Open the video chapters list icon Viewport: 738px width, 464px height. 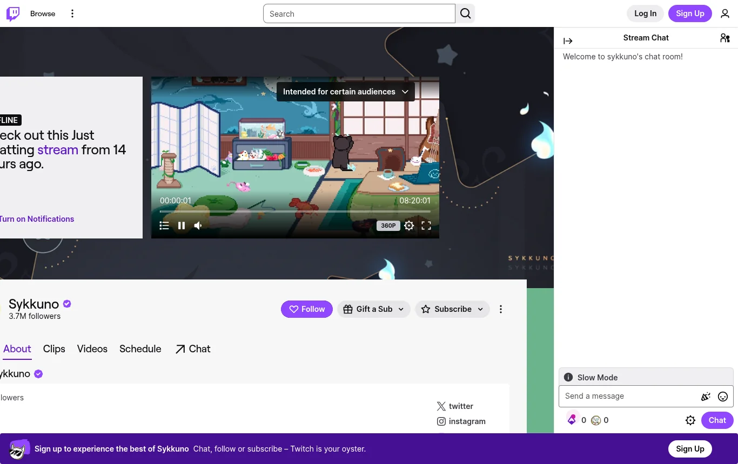[x=164, y=226]
